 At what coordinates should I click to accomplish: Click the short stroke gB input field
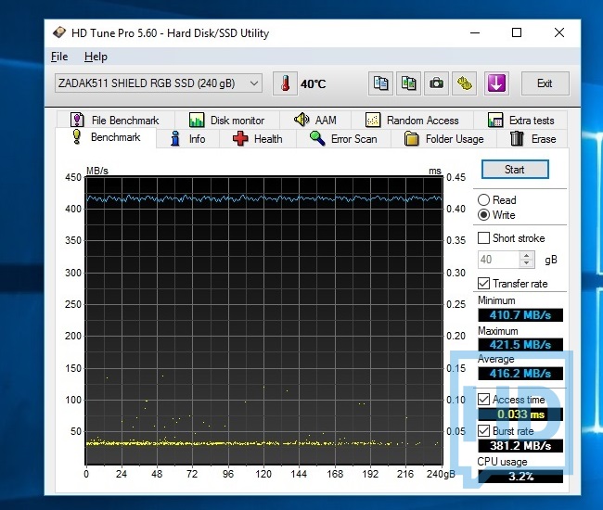[498, 261]
